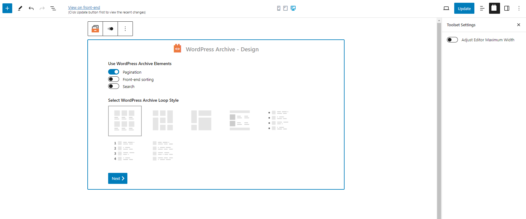Save changes with the Update button
The width and height of the screenshot is (526, 219).
tap(464, 8)
